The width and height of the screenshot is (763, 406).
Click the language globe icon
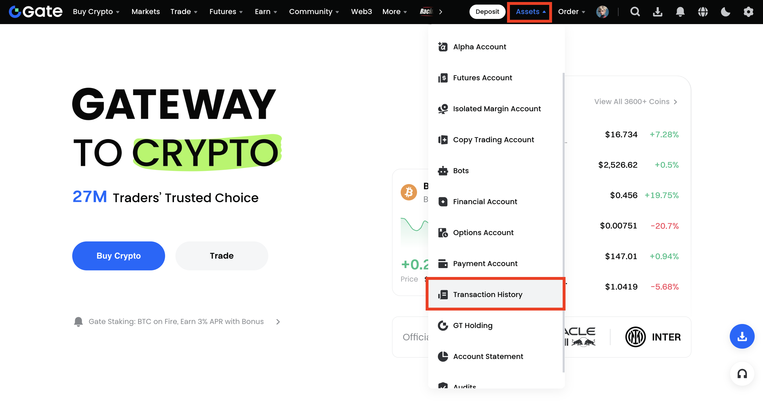point(703,12)
